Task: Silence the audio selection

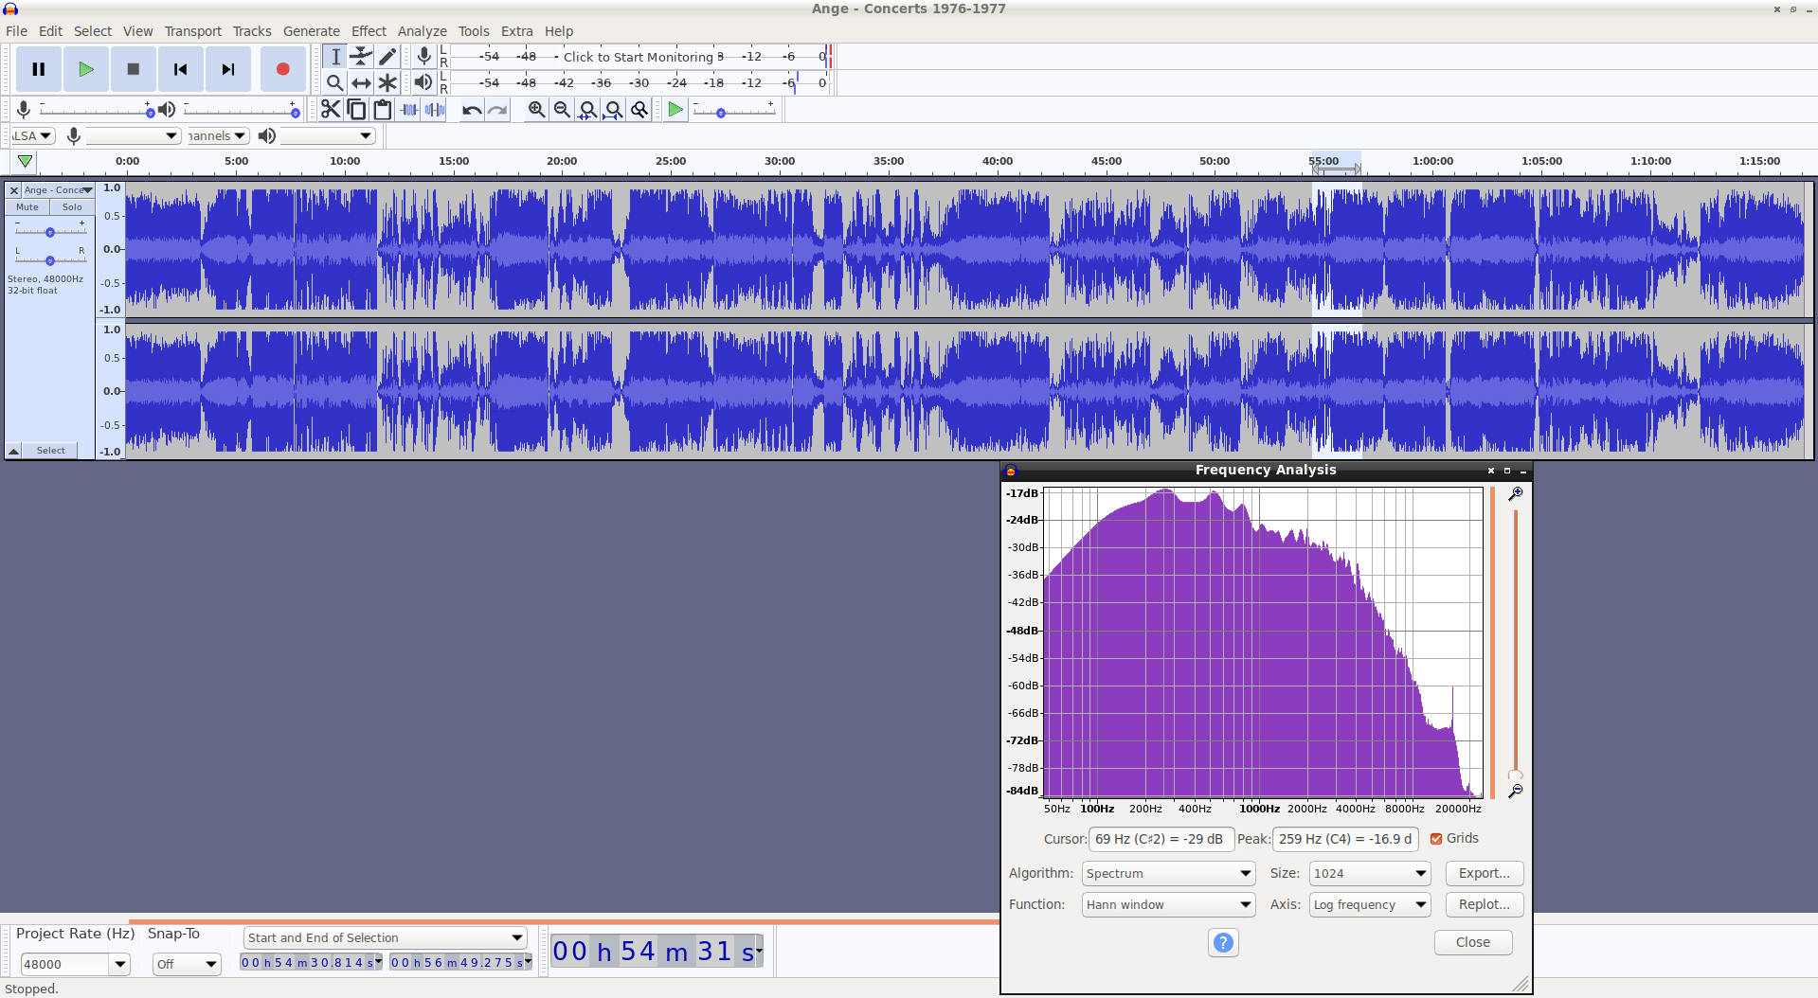Action: click(x=435, y=110)
